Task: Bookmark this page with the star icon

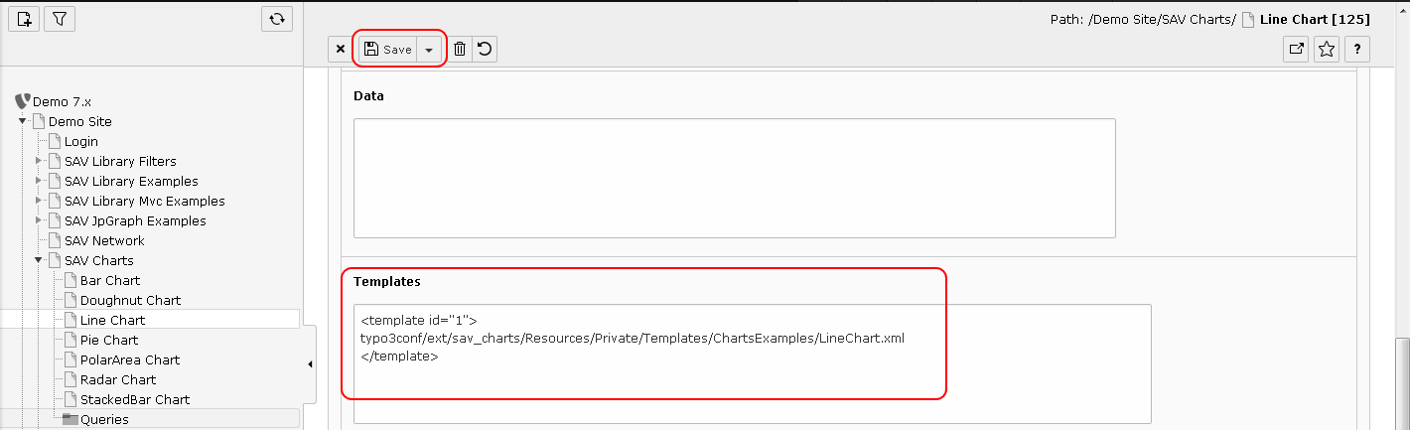Action: [1327, 49]
